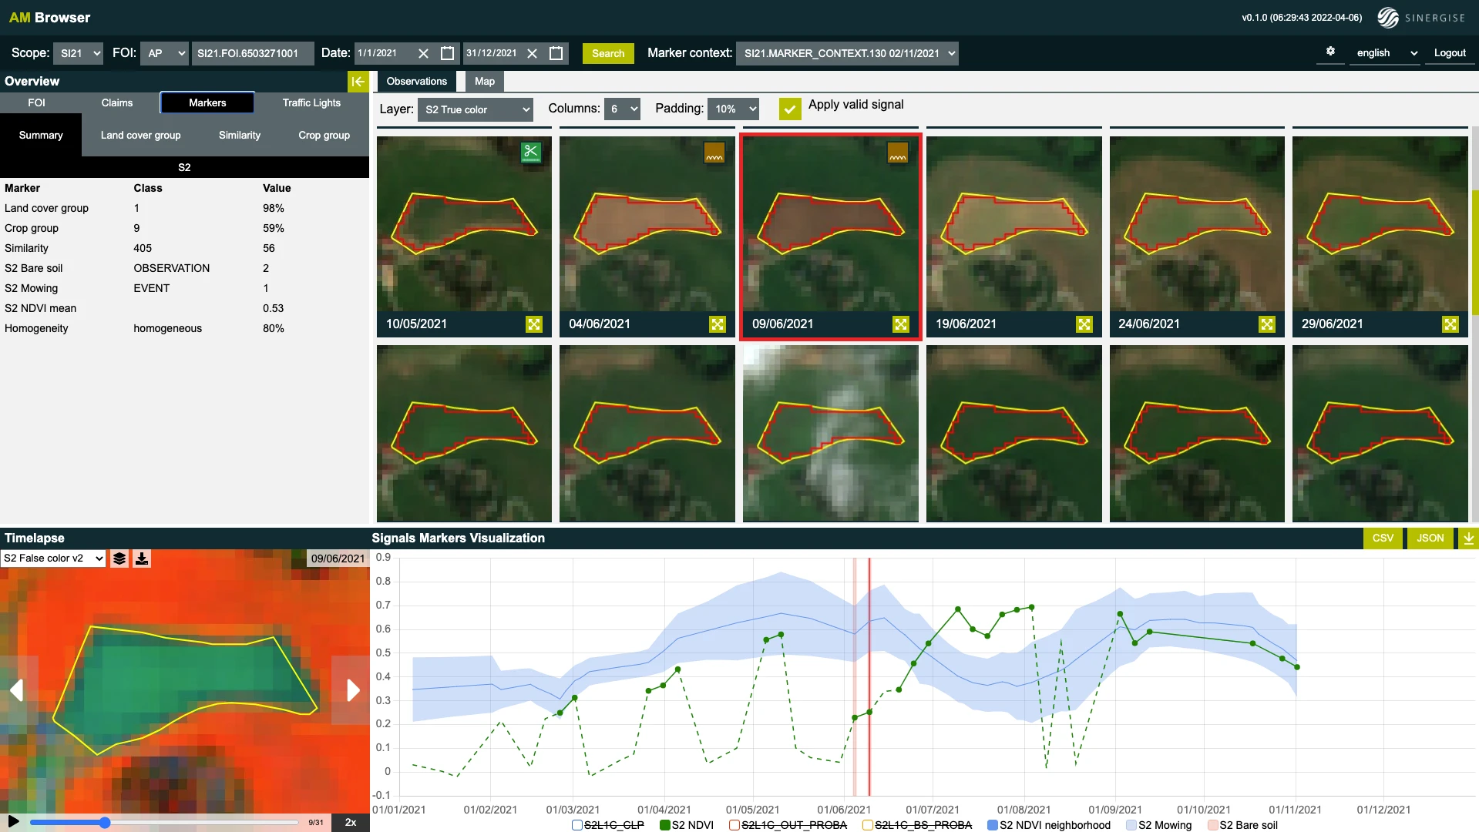Toggle the Apply valid signal checkbox

pos(790,109)
